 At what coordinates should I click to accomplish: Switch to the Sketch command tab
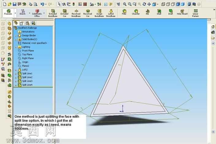(22, 12)
